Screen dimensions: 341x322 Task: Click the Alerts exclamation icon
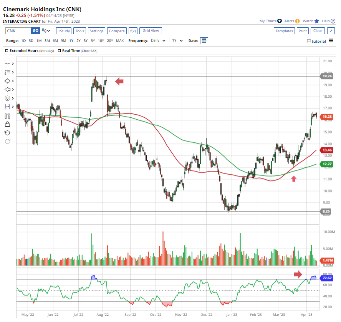pos(297,21)
